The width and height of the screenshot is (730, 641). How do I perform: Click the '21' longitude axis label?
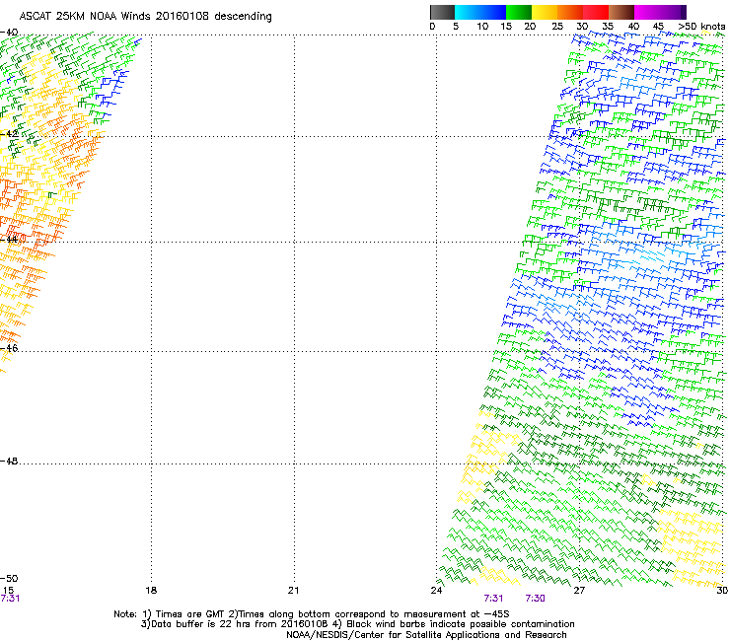point(293,591)
